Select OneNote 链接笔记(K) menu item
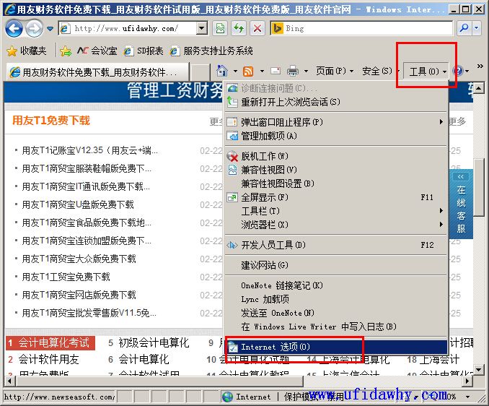This screenshot has height=406, width=489. tap(335, 285)
